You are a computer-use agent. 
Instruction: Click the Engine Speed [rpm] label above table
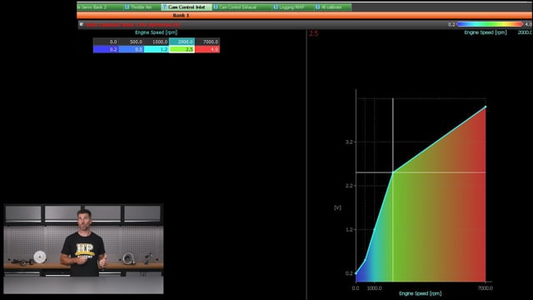click(156, 32)
